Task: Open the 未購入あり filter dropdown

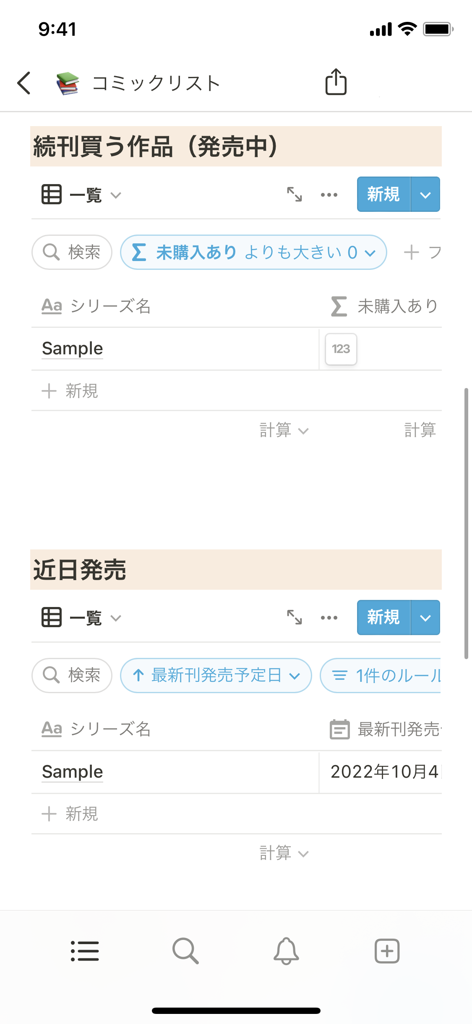Action: (x=253, y=252)
